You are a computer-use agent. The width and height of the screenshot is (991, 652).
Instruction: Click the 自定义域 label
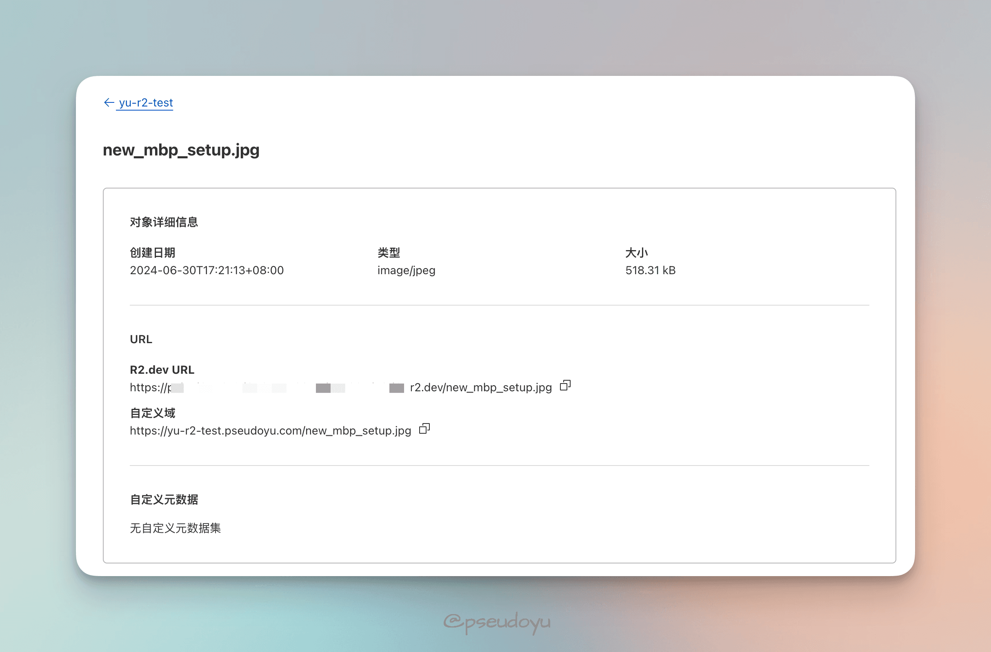152,413
